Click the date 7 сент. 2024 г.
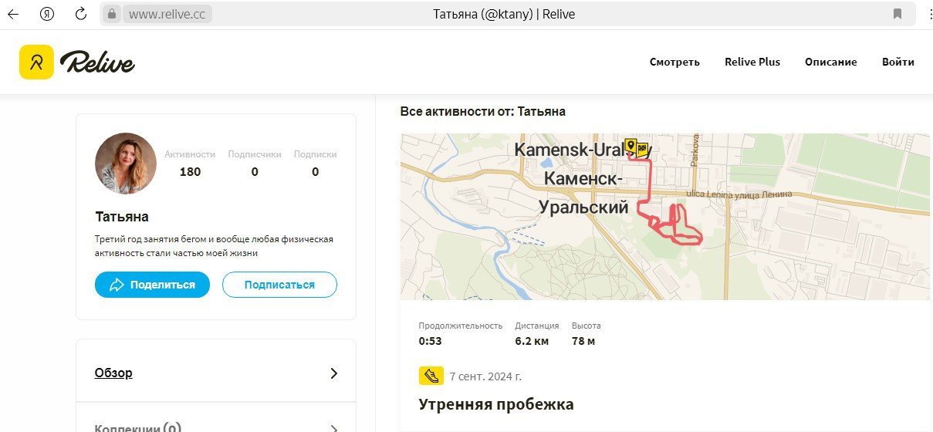933x432 pixels. 485,376
